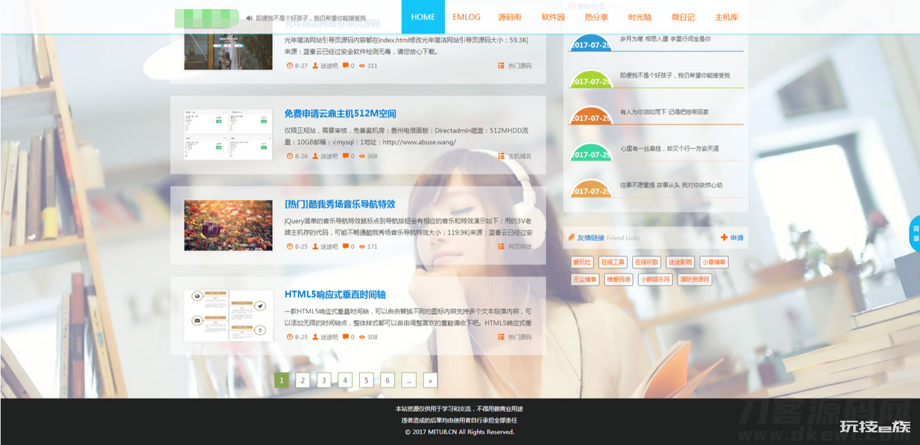Click the speaker icon beside the scrolling notice
Viewport: 920px width, 445px height.
pyautogui.click(x=249, y=18)
